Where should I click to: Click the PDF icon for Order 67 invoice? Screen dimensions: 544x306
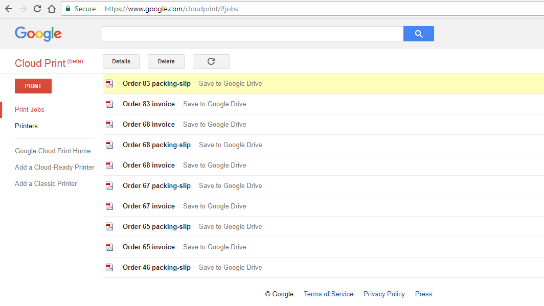(109, 206)
